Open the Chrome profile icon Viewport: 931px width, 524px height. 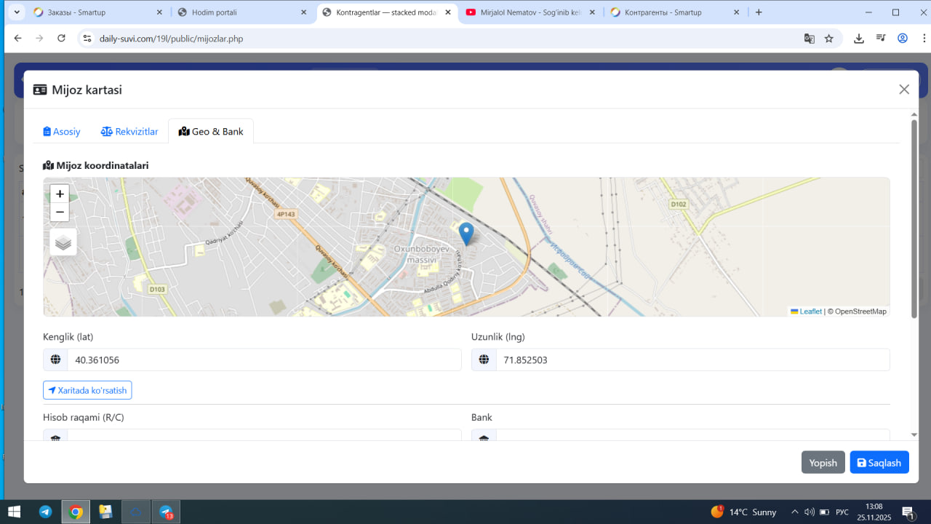pyautogui.click(x=903, y=39)
